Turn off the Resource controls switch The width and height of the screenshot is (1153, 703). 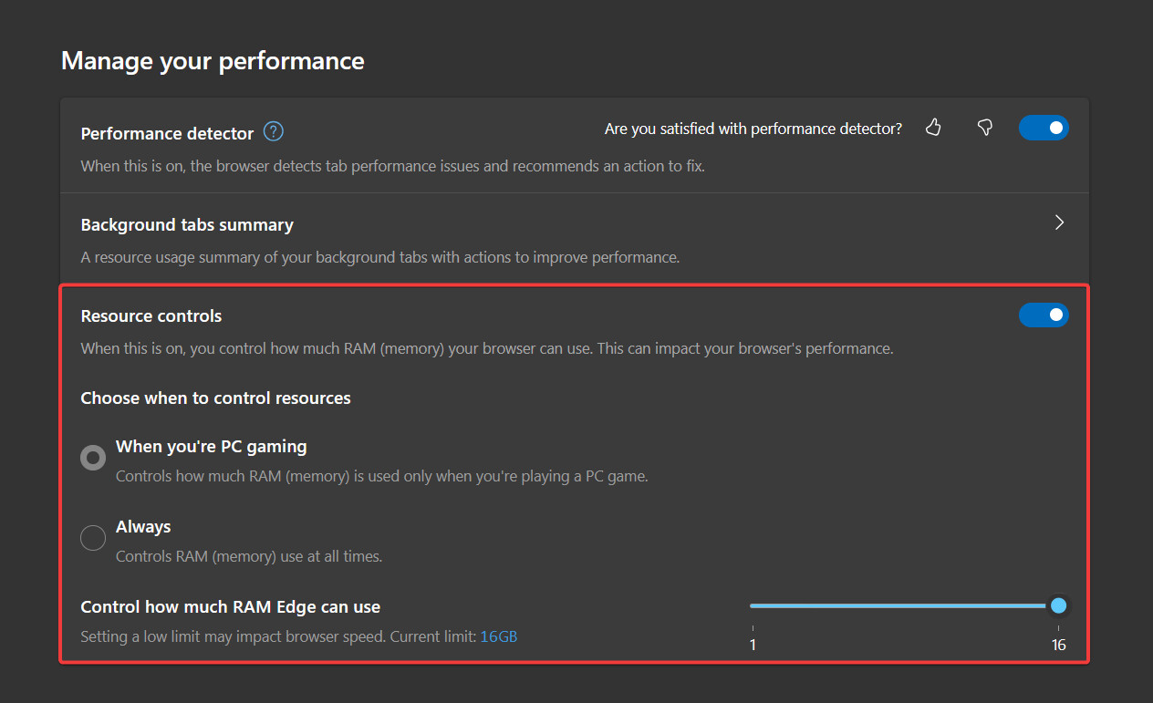click(x=1043, y=315)
